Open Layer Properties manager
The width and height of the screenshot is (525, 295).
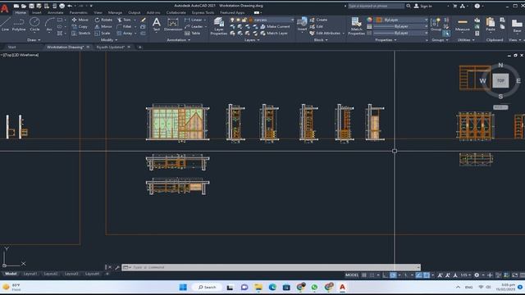[x=219, y=26]
